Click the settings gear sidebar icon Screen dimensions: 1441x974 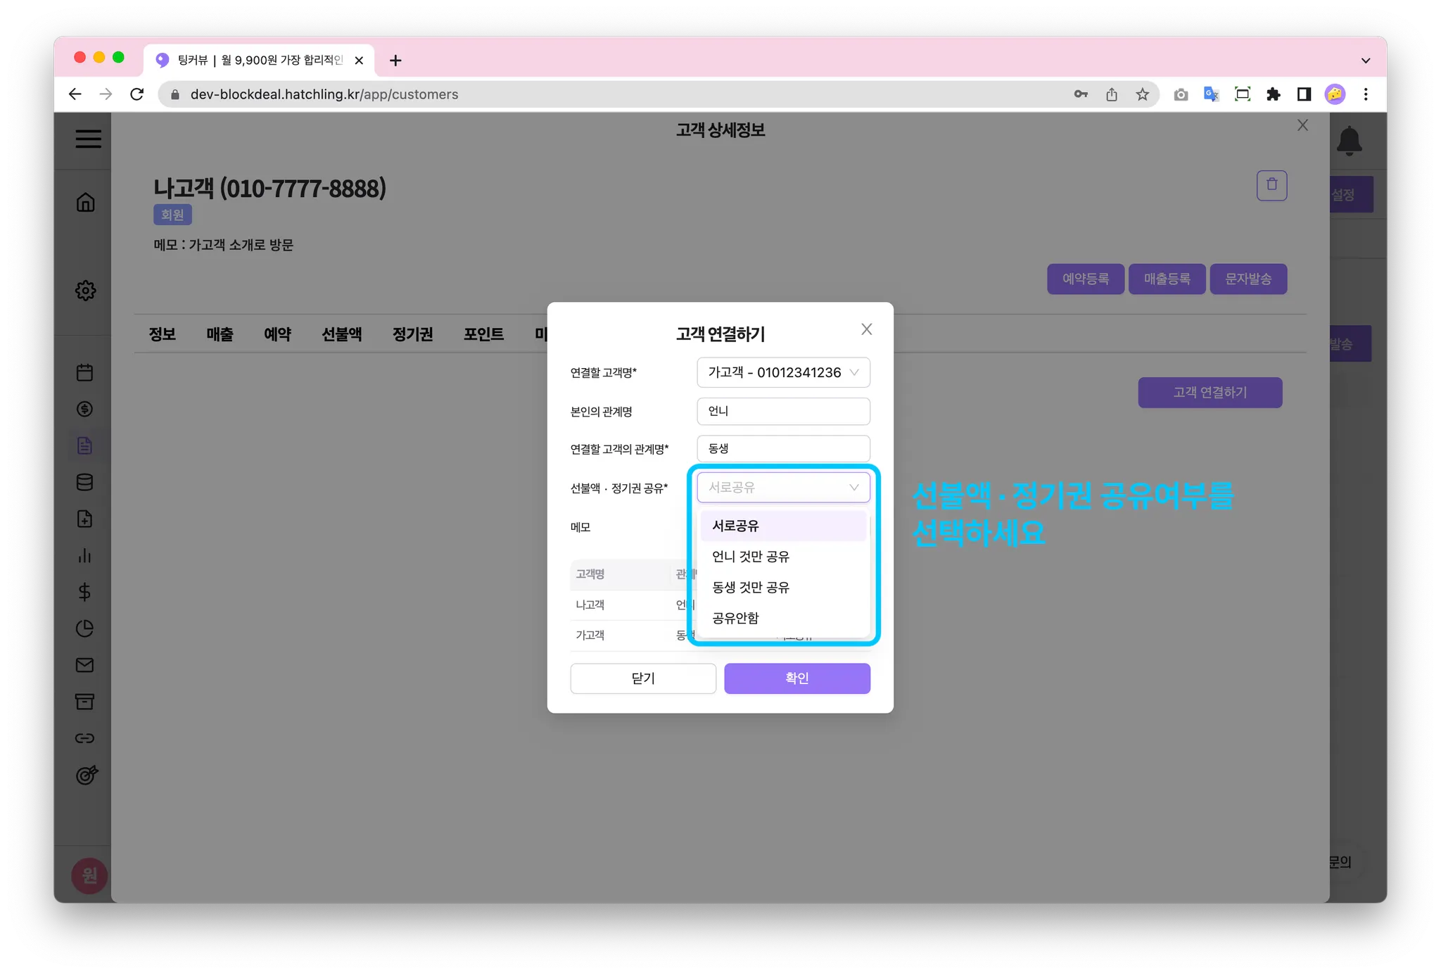pos(85,290)
